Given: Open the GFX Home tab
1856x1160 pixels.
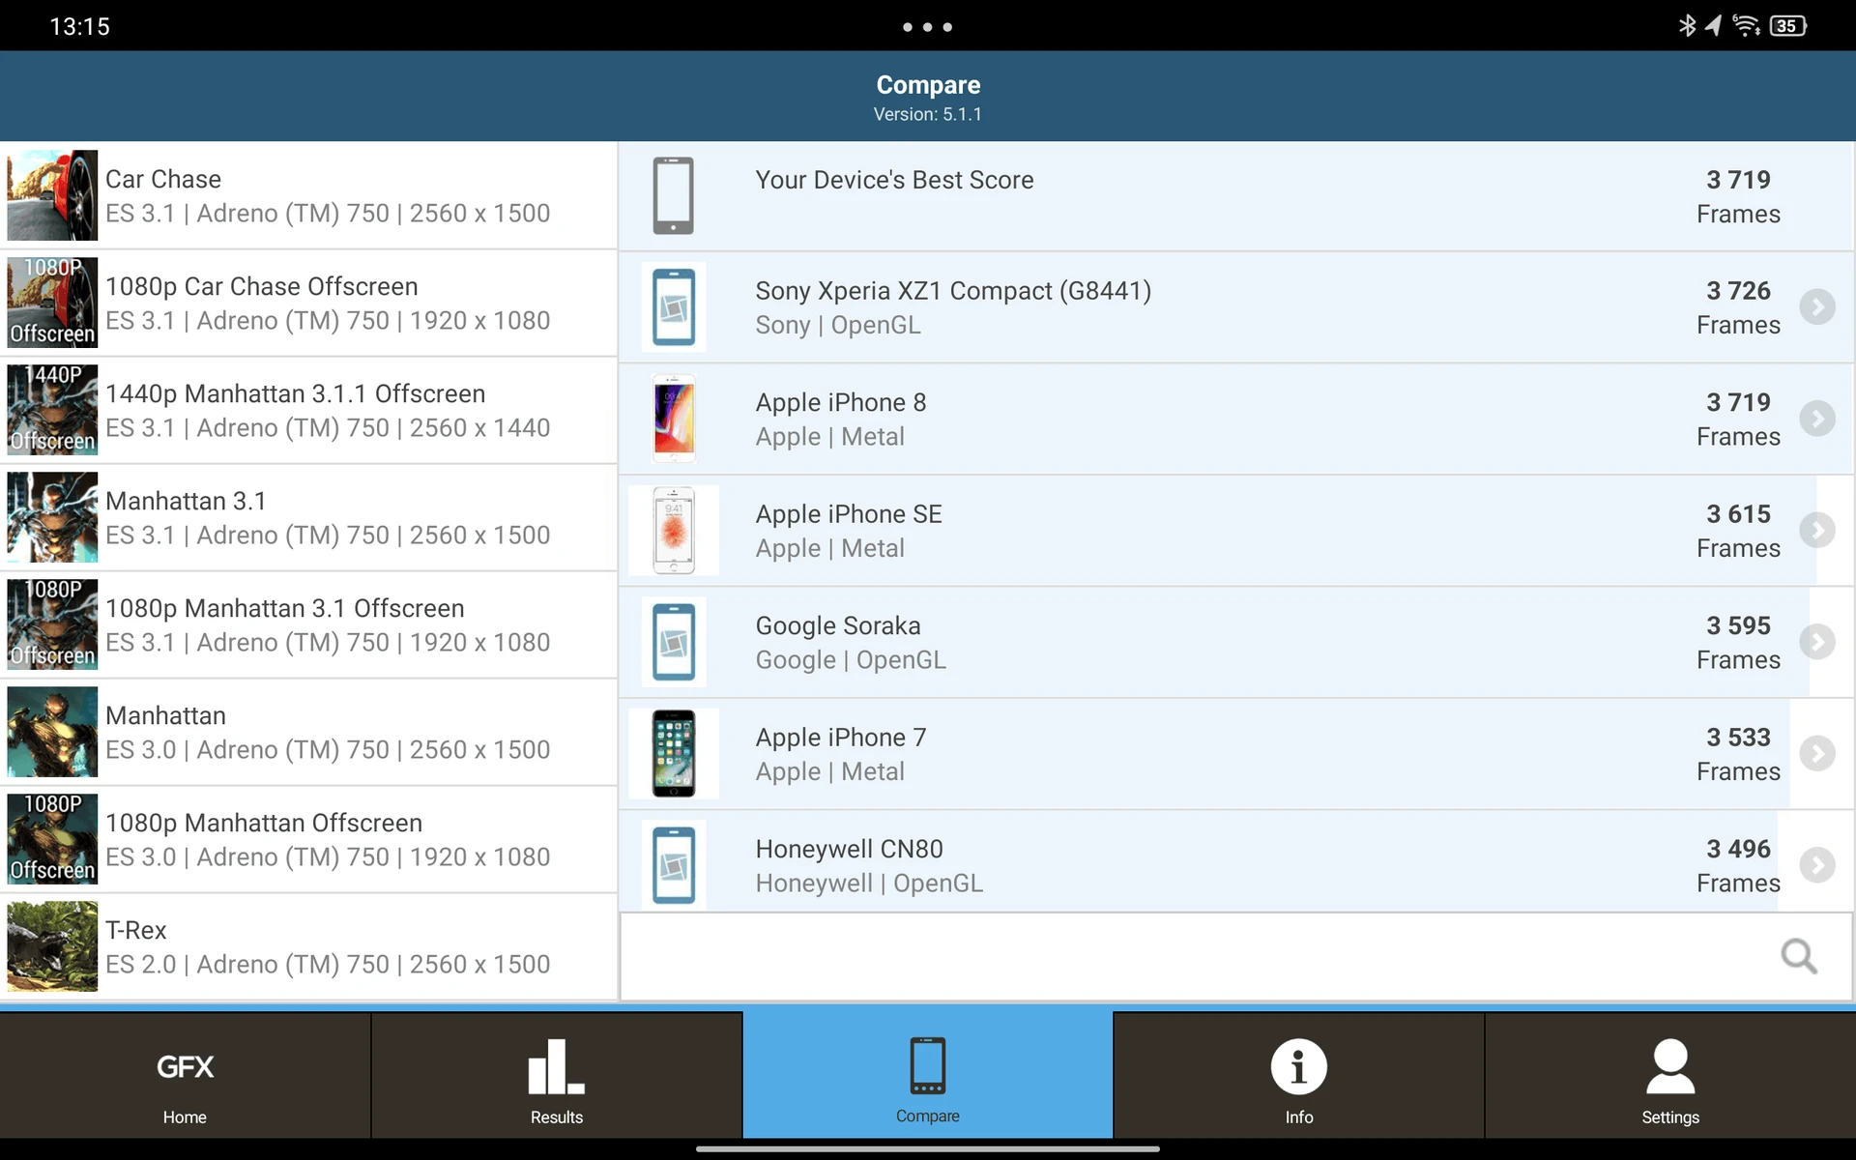Looking at the screenshot, I should [x=185, y=1075].
